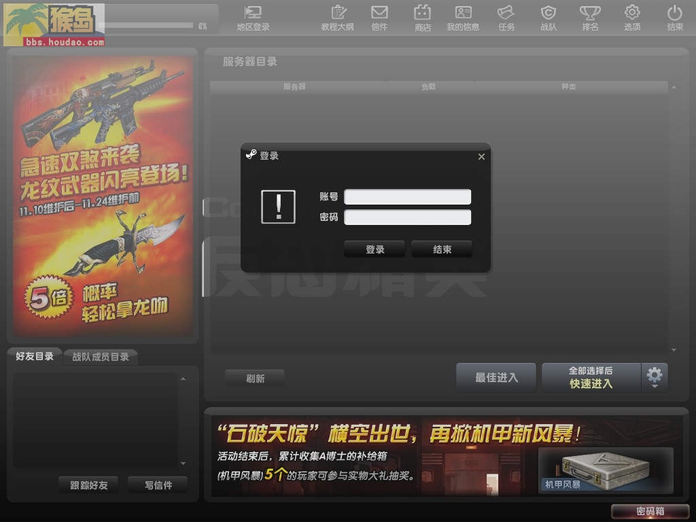
Task: Click the 最佳进入 best entry button
Action: pyautogui.click(x=496, y=377)
